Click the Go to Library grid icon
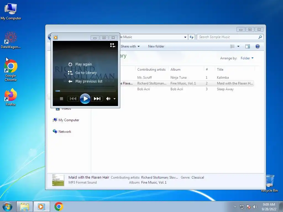Viewport: 283px width, 212px height. 70,73
